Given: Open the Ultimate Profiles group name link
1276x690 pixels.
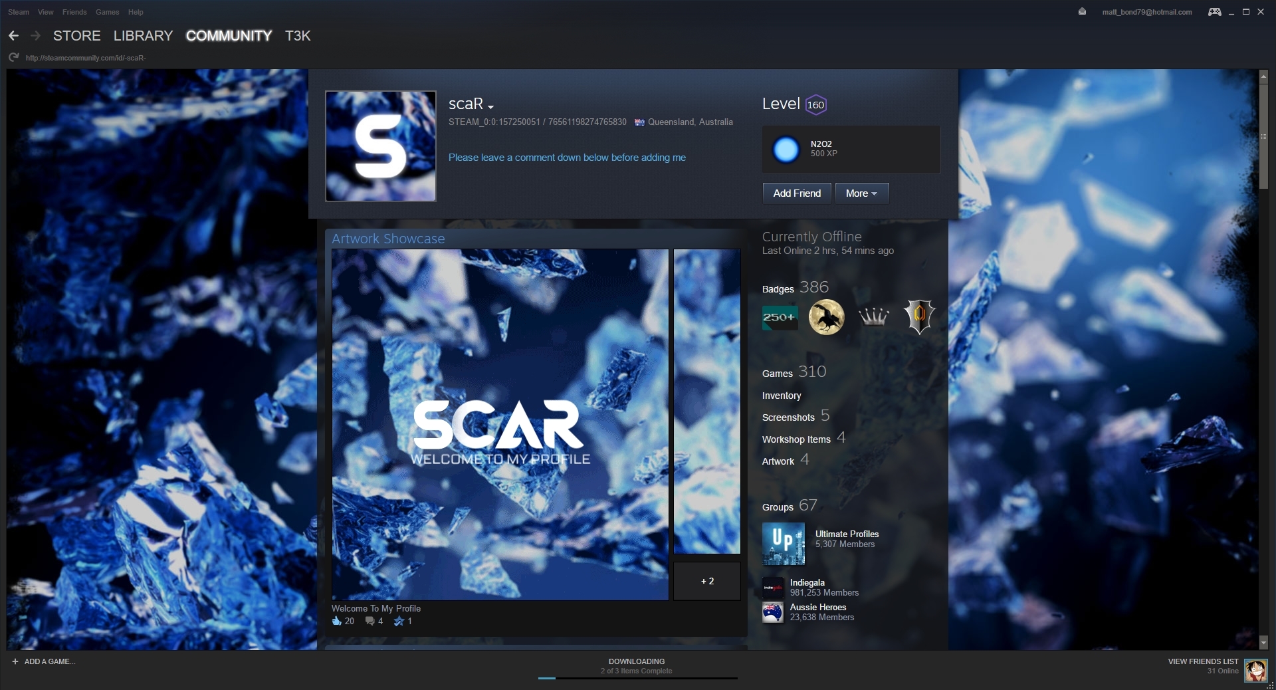Looking at the screenshot, I should click(x=847, y=534).
